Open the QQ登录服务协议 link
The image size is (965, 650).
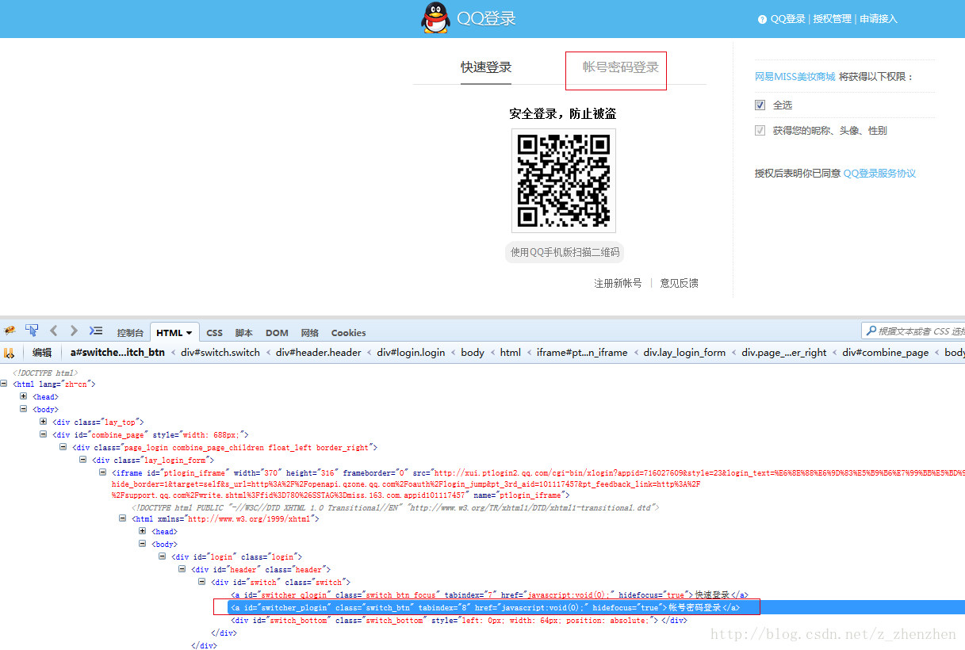[x=879, y=173]
